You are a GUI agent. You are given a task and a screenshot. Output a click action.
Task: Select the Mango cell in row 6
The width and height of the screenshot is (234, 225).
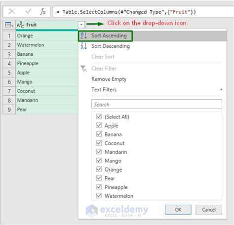tap(47, 82)
